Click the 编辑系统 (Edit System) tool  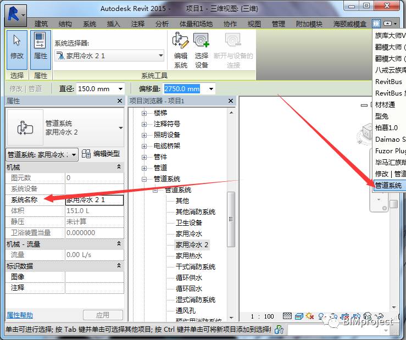click(180, 50)
